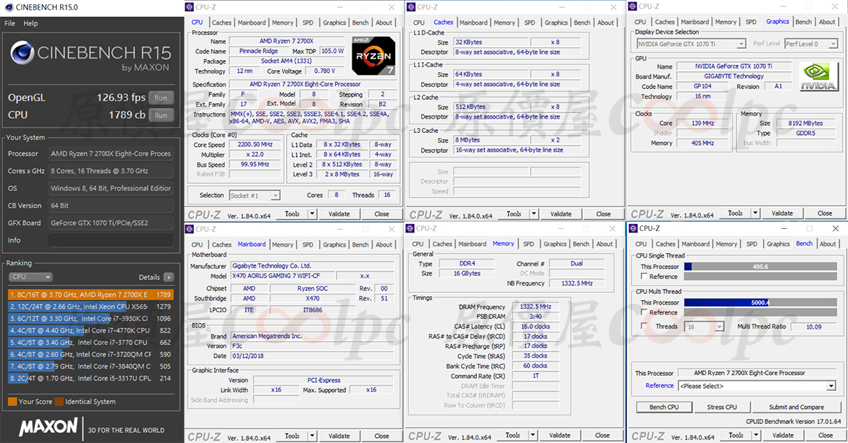Click the Details arrow button in Cinebench Ranking

click(168, 278)
